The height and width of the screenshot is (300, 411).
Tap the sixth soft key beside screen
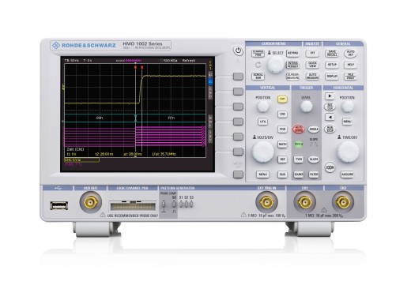[238, 152]
